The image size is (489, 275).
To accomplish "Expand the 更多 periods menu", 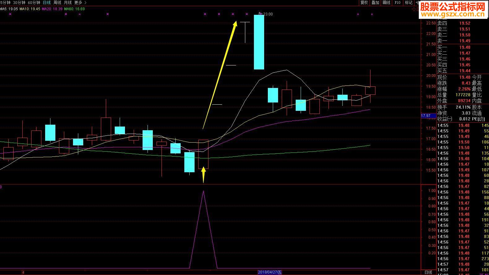I will coord(80,2).
